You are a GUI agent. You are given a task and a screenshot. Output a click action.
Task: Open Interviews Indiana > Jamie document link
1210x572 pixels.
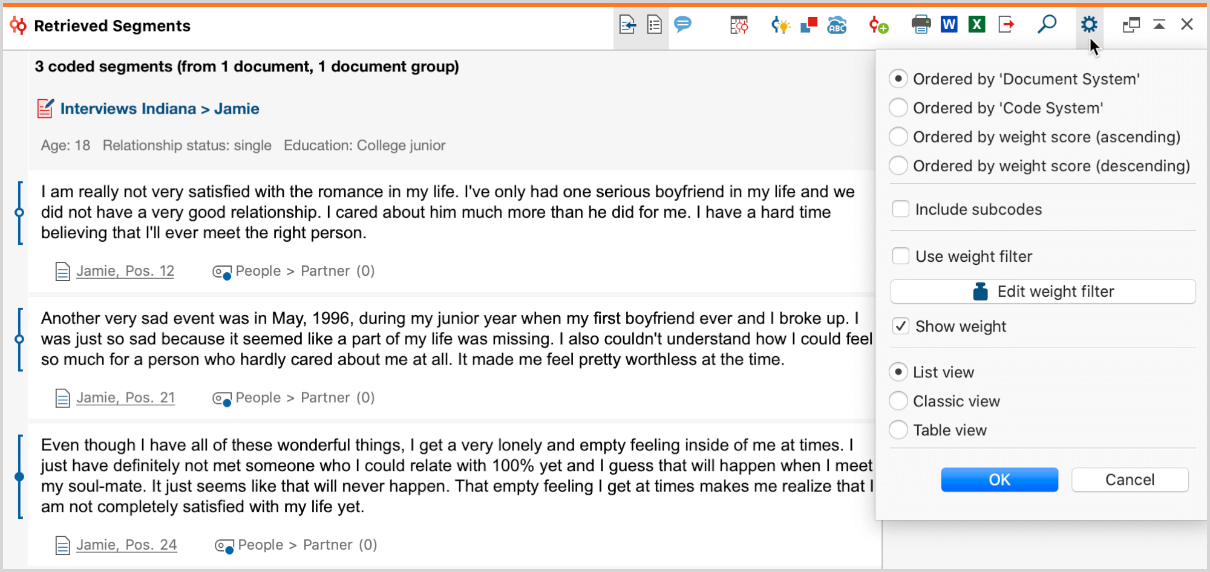(x=160, y=109)
